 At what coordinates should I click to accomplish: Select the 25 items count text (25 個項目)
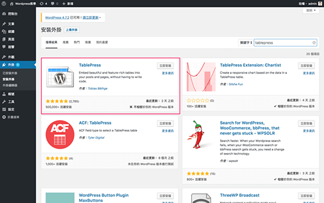pyautogui.click(x=313, y=54)
